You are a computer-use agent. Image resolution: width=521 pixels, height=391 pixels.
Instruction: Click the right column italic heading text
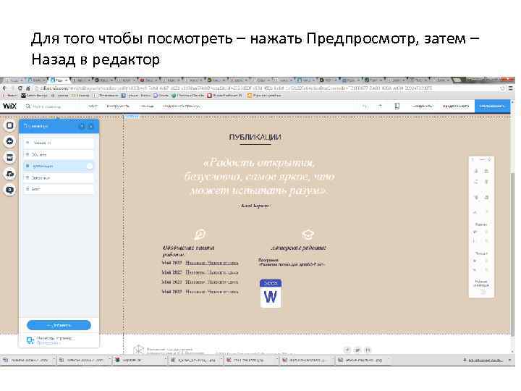tap(298, 248)
